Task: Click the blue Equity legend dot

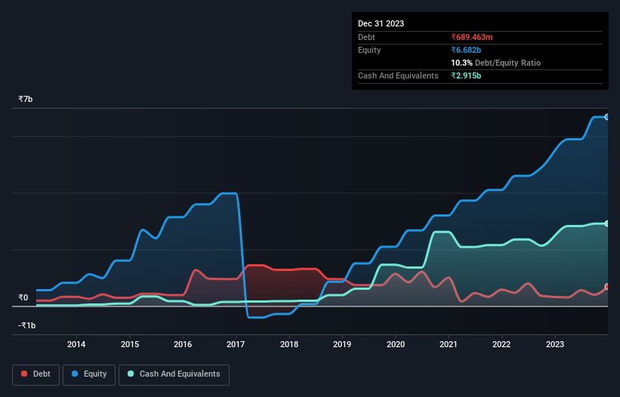Action: coord(75,374)
